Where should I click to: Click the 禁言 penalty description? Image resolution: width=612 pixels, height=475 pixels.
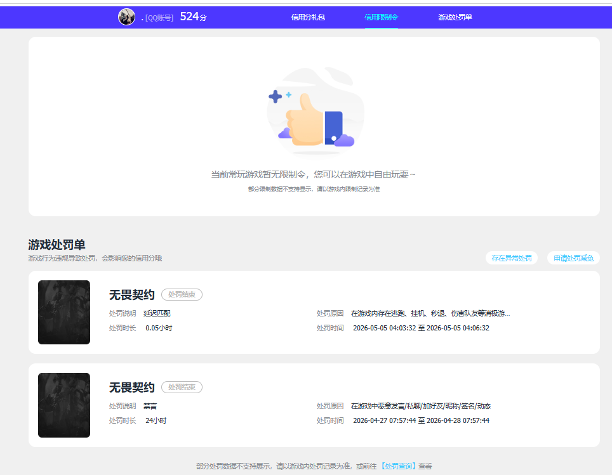click(150, 406)
